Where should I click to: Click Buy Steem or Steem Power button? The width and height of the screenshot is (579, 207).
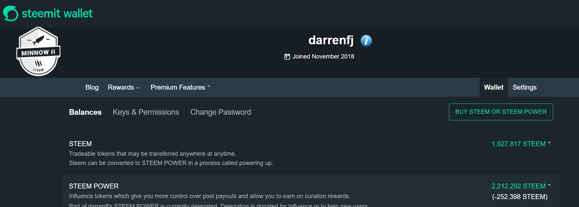pos(501,112)
